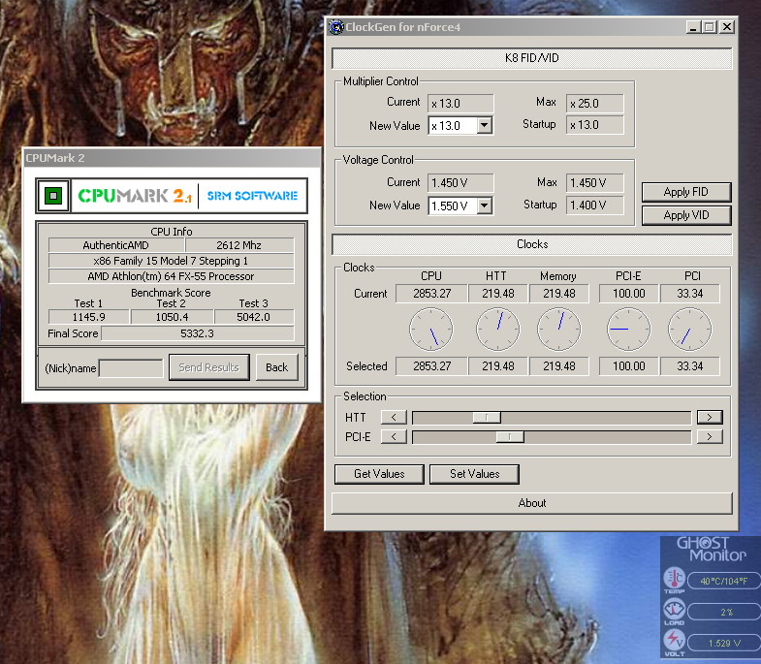Viewport: 761px width, 664px height.
Task: Increase PCI-E with right arrow button
Action: point(710,437)
